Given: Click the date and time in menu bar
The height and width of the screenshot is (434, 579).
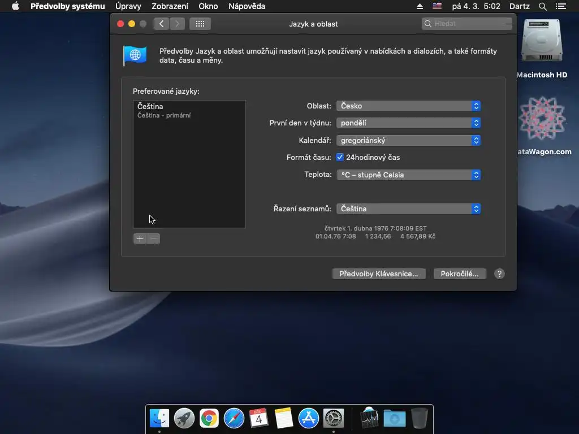Looking at the screenshot, I should [476, 6].
